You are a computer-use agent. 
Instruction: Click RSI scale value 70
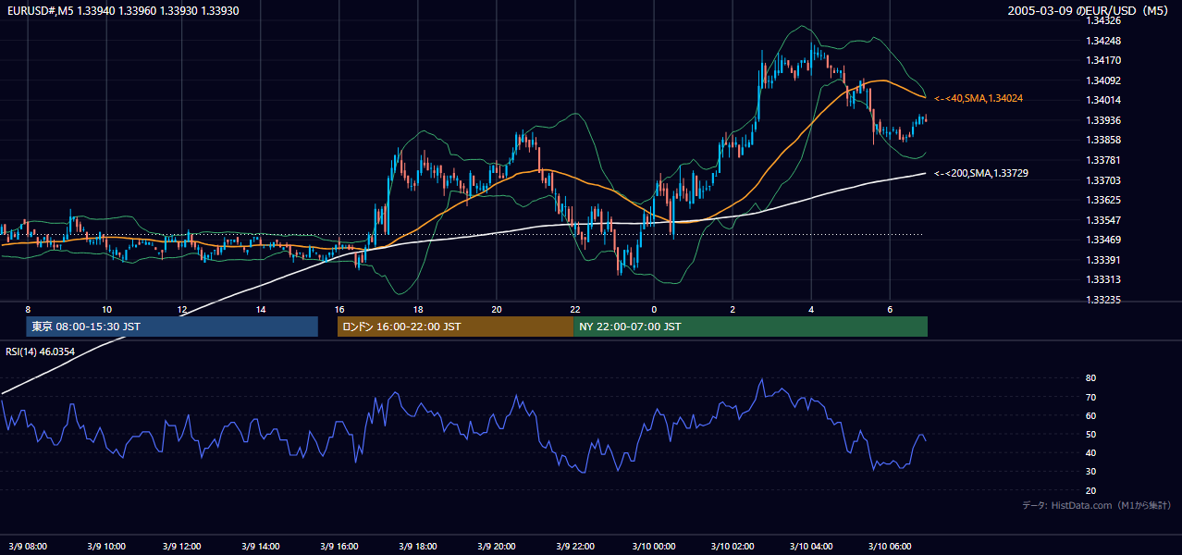(x=1090, y=397)
